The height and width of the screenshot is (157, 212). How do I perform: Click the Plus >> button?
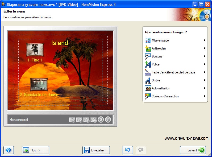click(35, 150)
